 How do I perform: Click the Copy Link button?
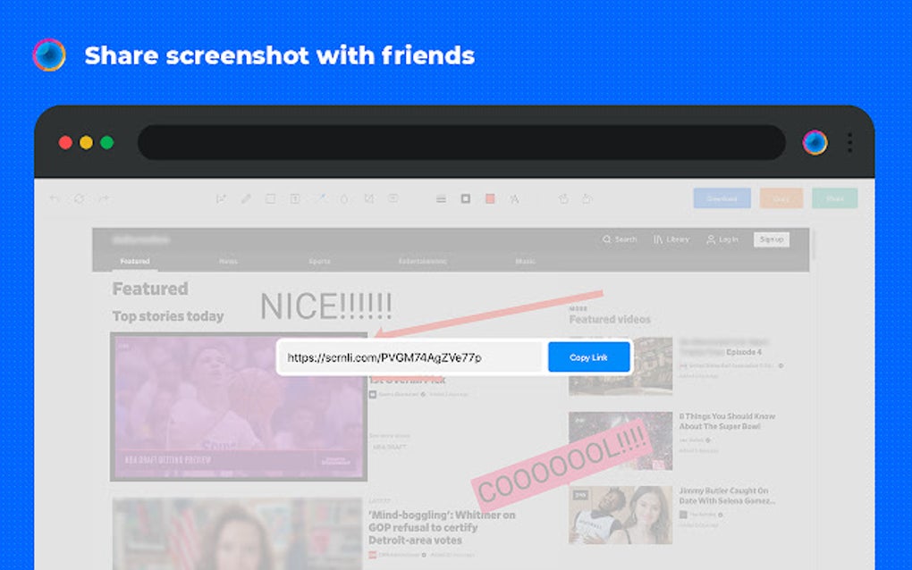(588, 356)
